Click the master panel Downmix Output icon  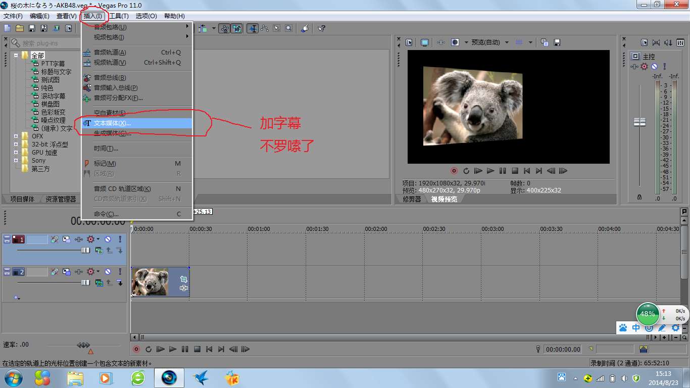tap(656, 42)
